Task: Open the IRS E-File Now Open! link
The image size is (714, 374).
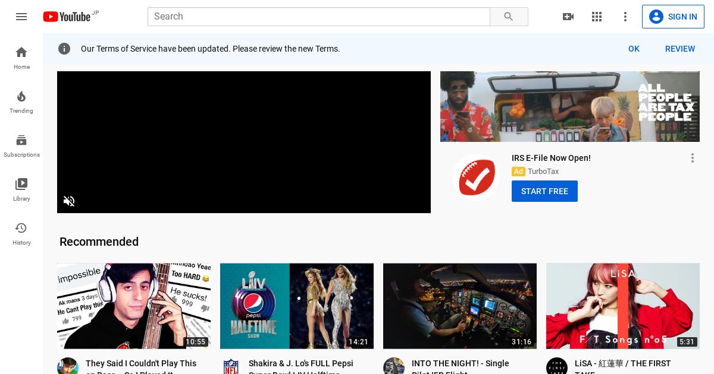Action: (551, 158)
